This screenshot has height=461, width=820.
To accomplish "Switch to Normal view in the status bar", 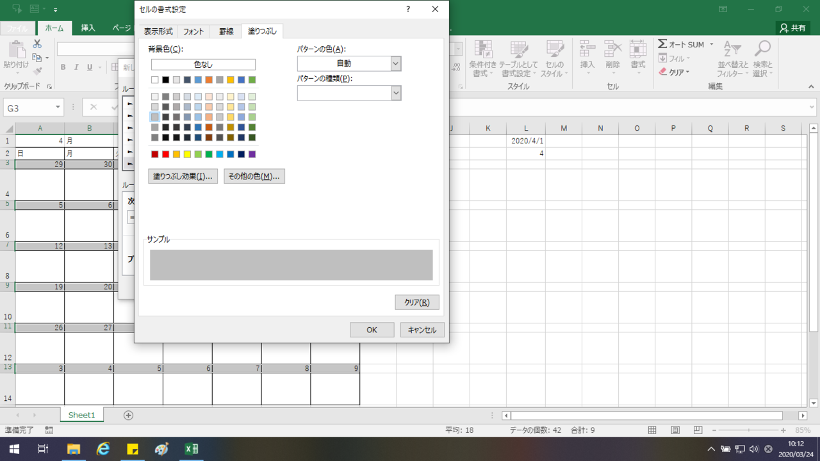I will click(x=652, y=430).
